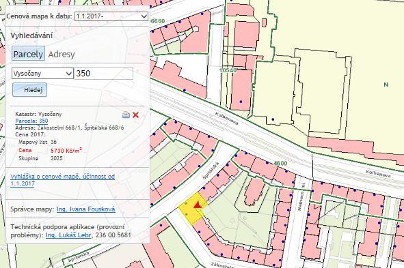
Task: Click the green map label 6660
Action: click(x=158, y=21)
